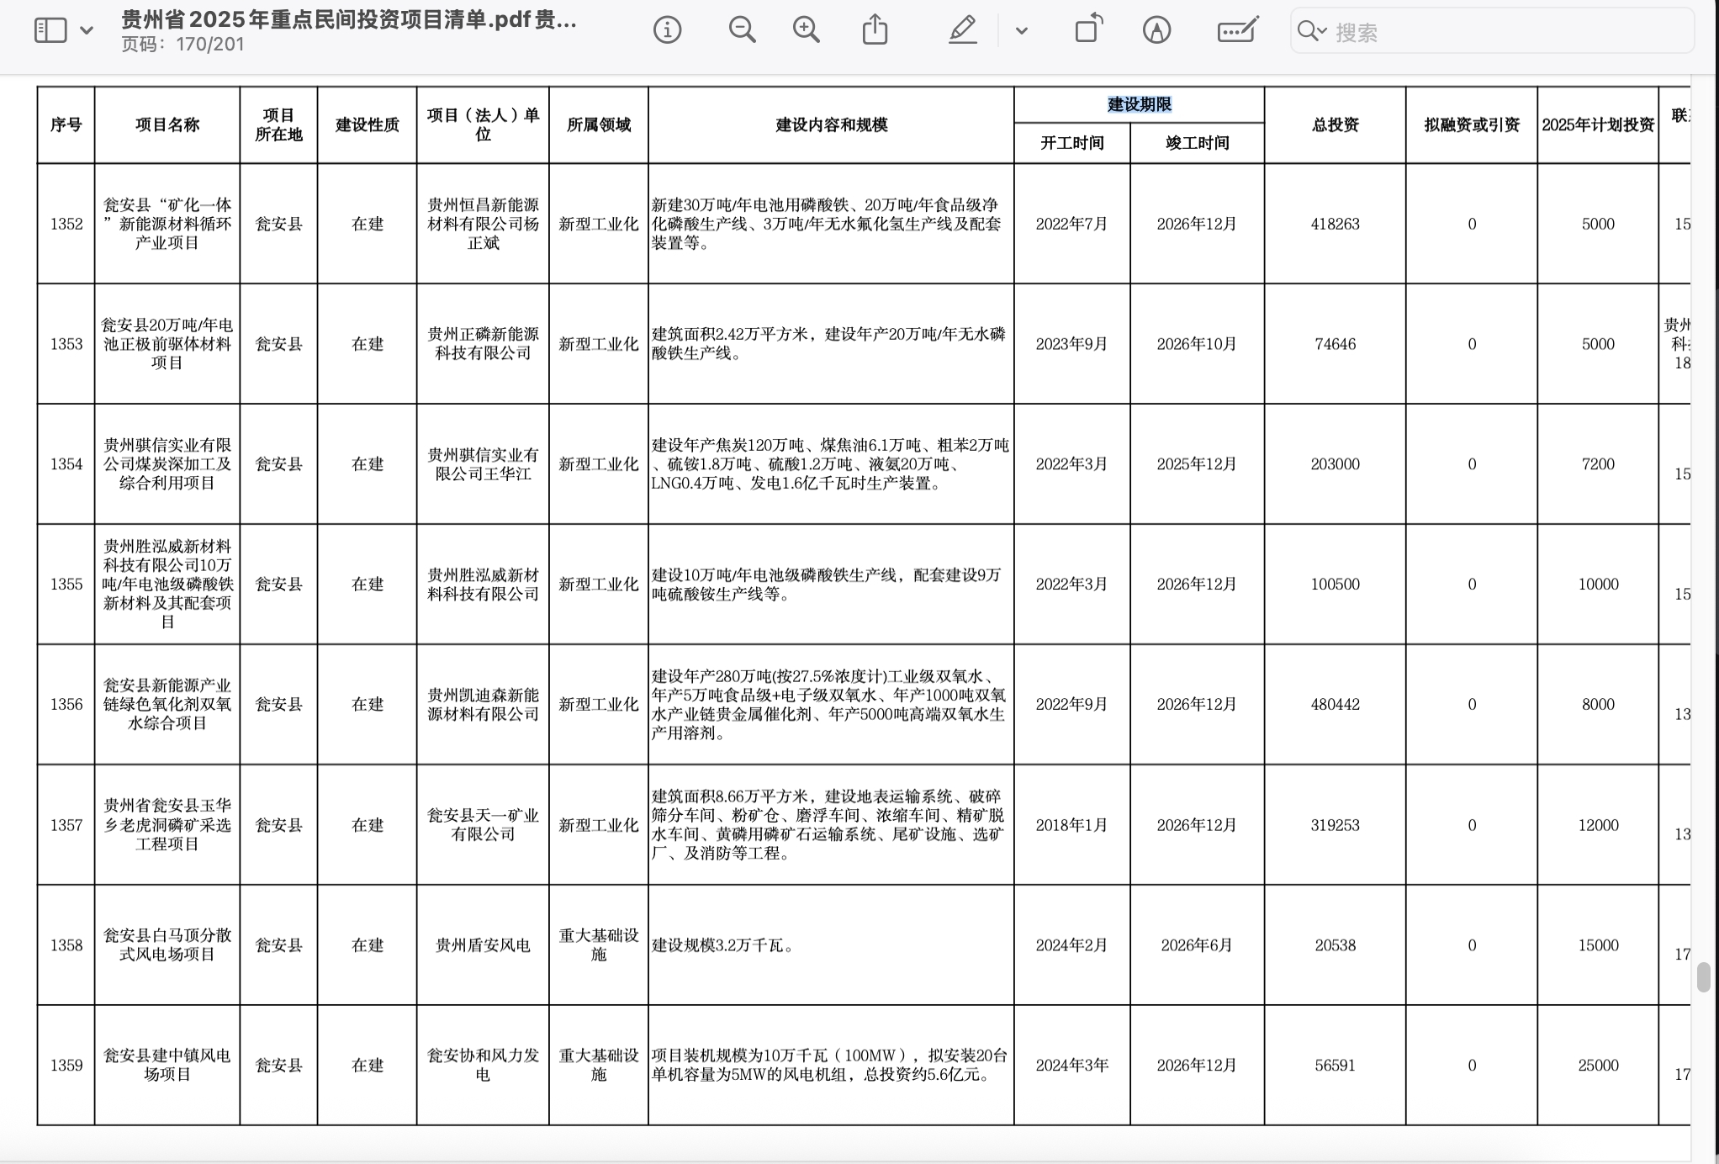Click row number 1356
The width and height of the screenshot is (1719, 1164).
tap(66, 705)
